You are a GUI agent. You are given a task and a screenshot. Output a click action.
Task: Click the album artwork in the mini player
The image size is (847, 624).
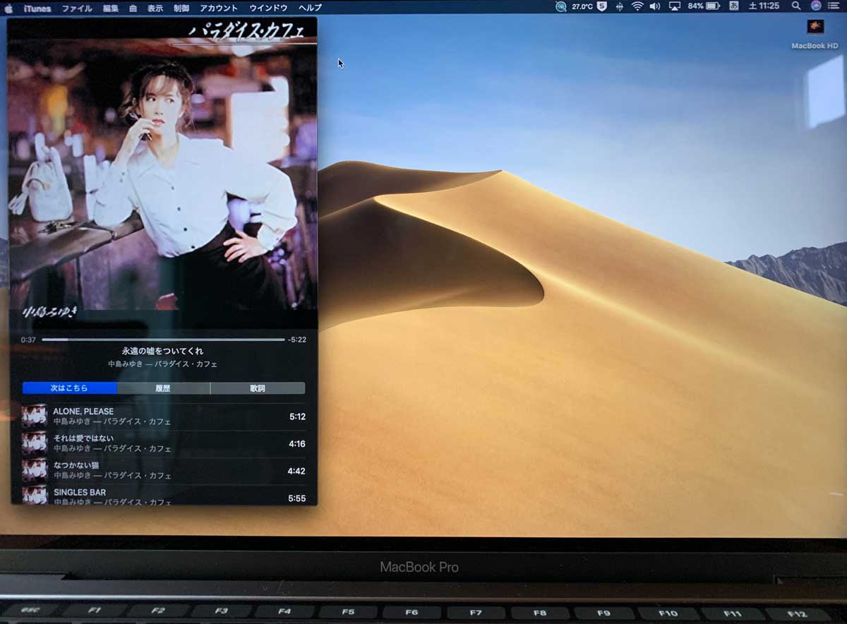[162, 173]
